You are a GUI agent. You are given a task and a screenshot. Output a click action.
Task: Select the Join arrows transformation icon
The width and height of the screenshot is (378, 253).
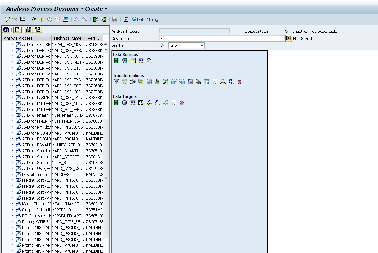pos(133,82)
